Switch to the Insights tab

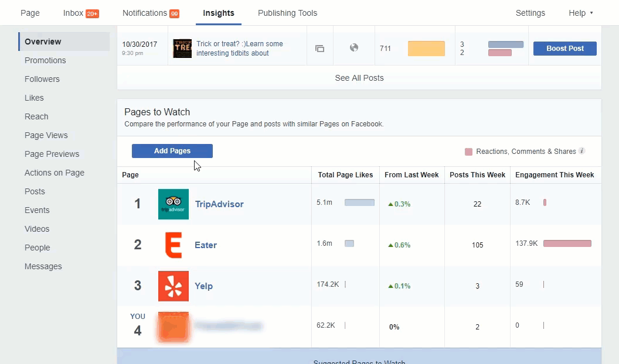tap(219, 13)
